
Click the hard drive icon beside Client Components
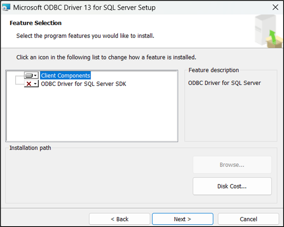point(29,75)
